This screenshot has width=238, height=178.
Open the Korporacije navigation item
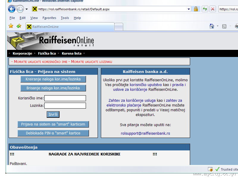point(22,53)
